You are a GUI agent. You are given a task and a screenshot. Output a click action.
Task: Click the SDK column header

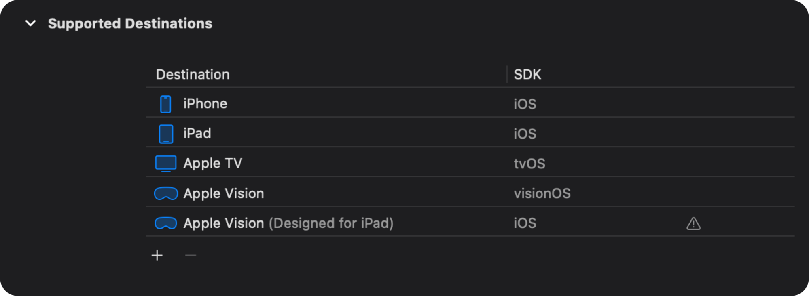click(x=527, y=75)
